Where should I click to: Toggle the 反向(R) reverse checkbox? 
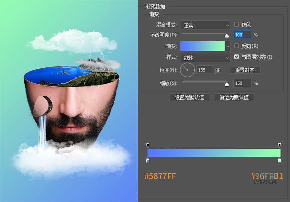coord(236,46)
